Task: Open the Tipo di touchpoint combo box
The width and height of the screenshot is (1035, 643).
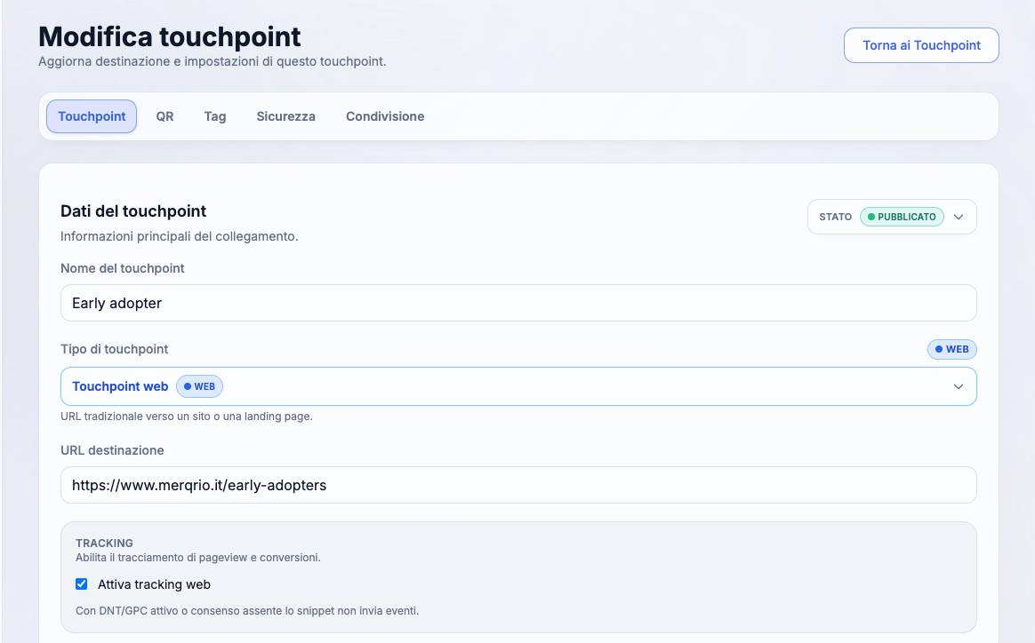Action: click(518, 386)
